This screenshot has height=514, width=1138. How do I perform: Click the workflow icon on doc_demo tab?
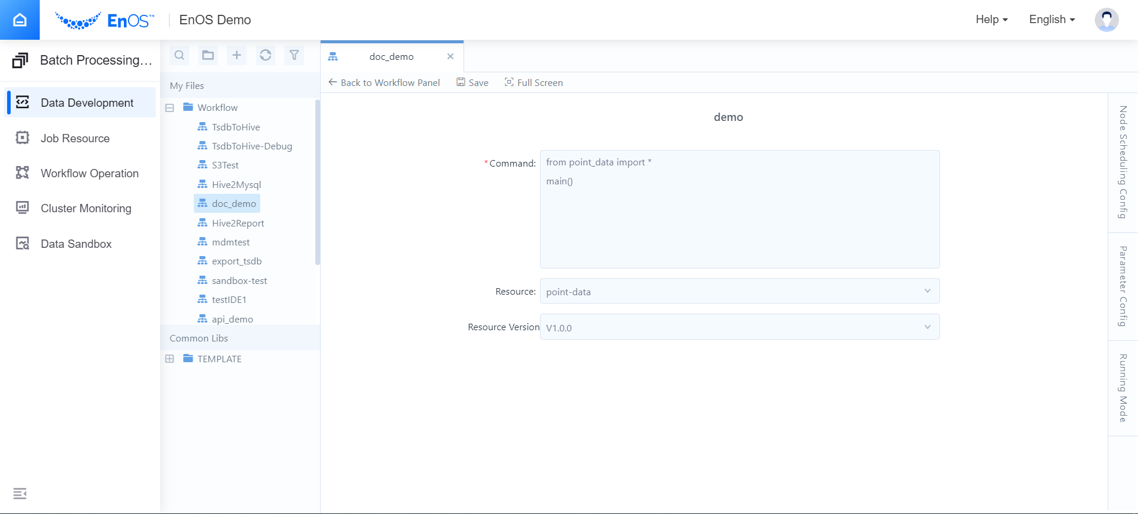pyautogui.click(x=333, y=56)
